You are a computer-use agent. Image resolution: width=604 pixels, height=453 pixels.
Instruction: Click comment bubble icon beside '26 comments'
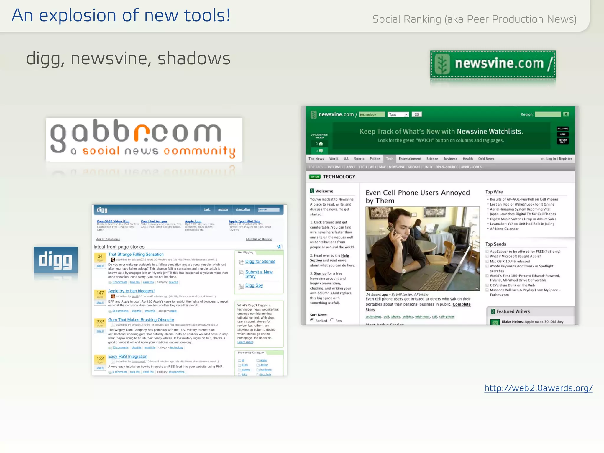click(x=110, y=311)
